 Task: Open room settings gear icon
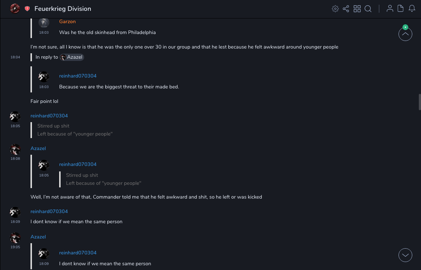pyautogui.click(x=335, y=9)
